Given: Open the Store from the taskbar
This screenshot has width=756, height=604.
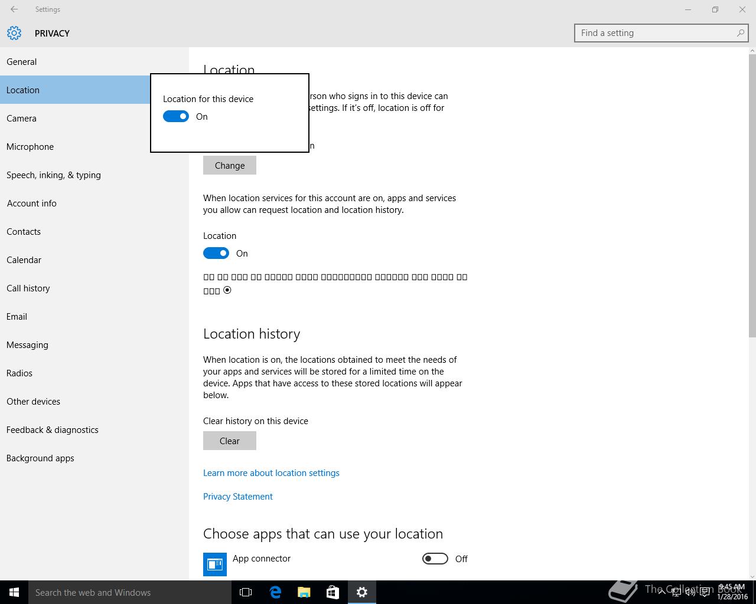Looking at the screenshot, I should point(333,592).
